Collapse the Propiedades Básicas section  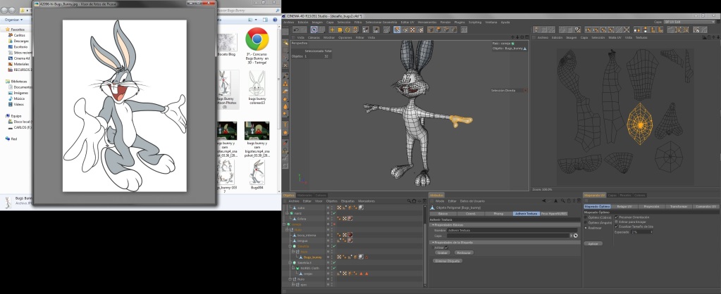(433, 225)
